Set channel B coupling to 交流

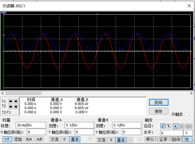point(102,140)
